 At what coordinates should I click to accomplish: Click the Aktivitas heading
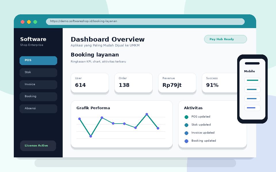tap(193, 108)
